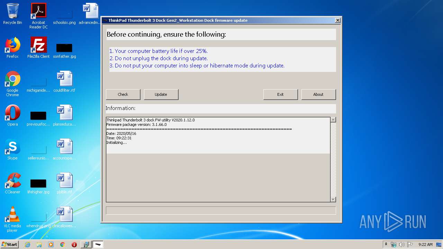This screenshot has height=249, width=443.
Task: Open Chrome from the taskbar
Action: 63,245
